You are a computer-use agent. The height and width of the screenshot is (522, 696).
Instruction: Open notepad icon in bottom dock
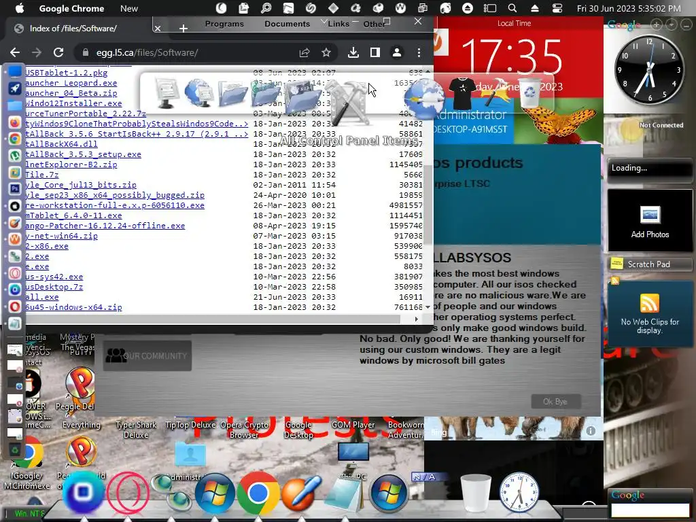pos(345,493)
